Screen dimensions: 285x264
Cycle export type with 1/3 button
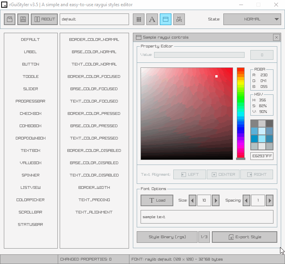pyautogui.click(x=204, y=237)
